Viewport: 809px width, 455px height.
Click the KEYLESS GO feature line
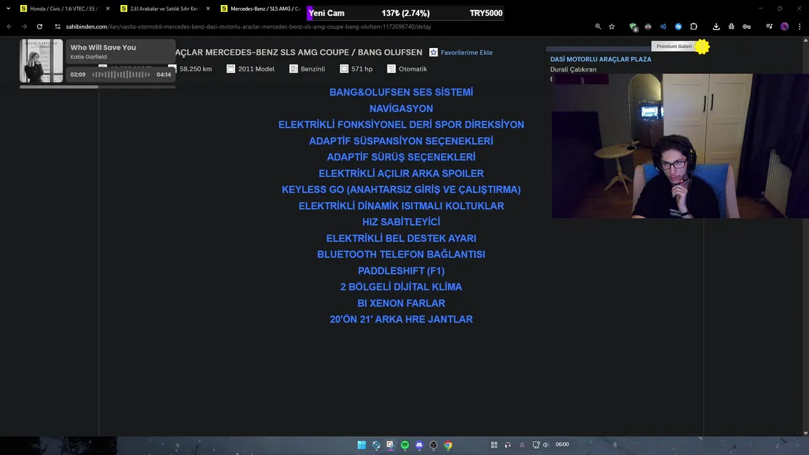click(x=401, y=190)
